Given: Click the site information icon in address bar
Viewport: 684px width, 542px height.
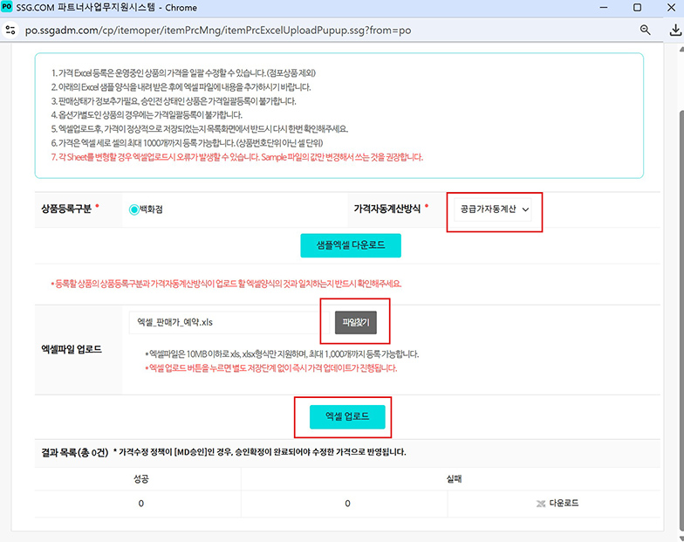Looking at the screenshot, I should click(x=10, y=30).
